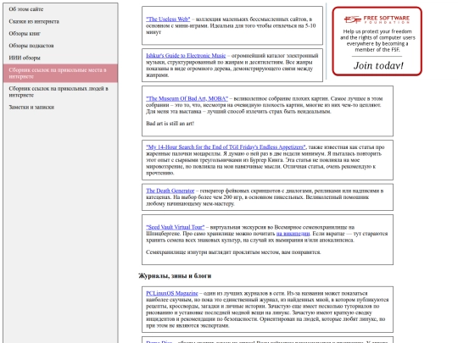Click the Free Software Foundation logo
Image resolution: width=458 pixels, height=343 pixels.
[x=377, y=19]
